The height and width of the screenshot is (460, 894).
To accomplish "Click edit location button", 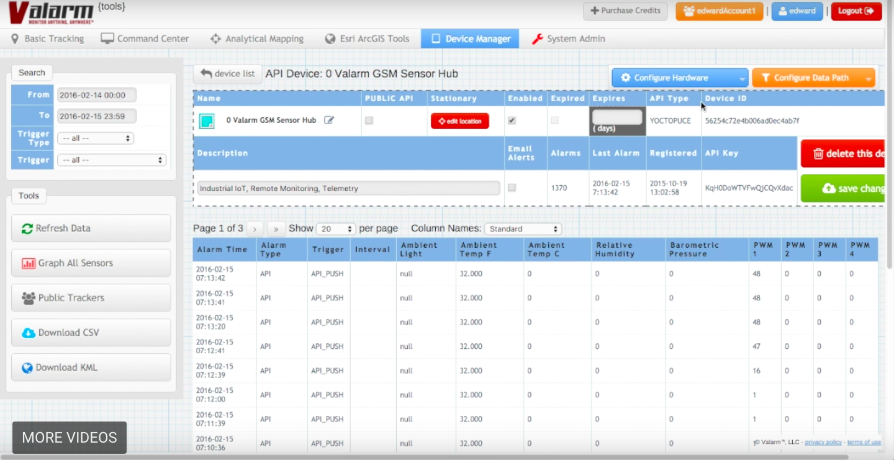I will (460, 121).
